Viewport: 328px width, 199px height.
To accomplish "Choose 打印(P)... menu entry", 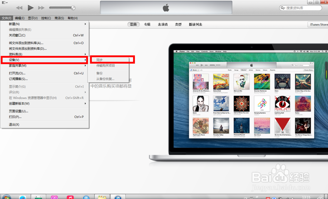I will click(x=45, y=117).
